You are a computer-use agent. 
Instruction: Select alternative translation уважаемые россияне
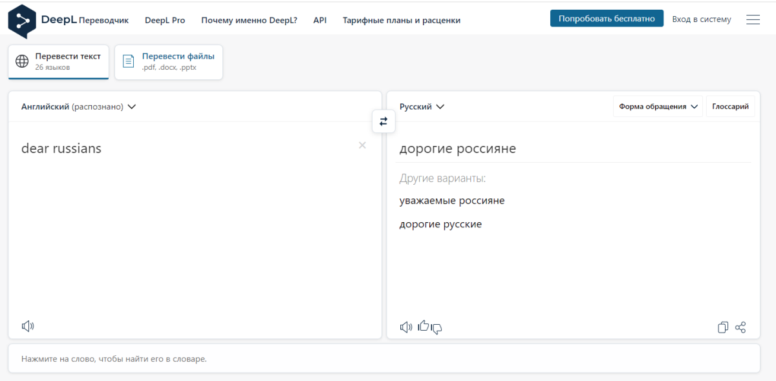452,201
